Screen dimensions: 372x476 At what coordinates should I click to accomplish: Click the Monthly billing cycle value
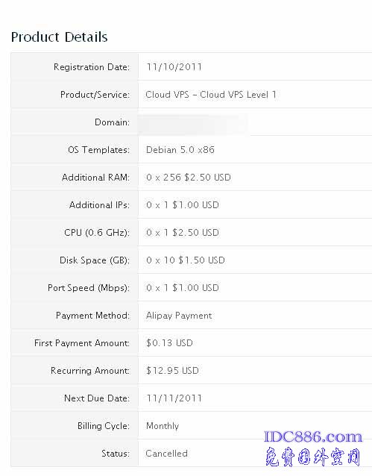[163, 426]
